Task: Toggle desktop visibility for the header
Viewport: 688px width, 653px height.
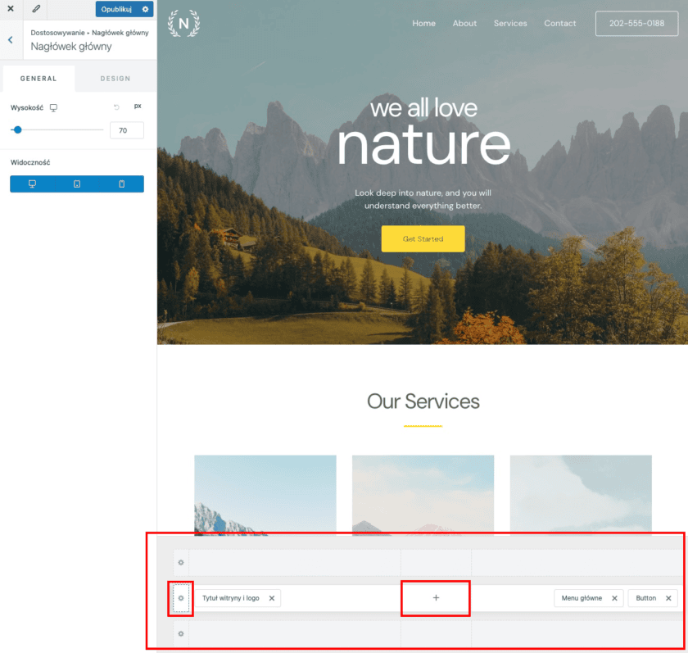Action: click(32, 184)
